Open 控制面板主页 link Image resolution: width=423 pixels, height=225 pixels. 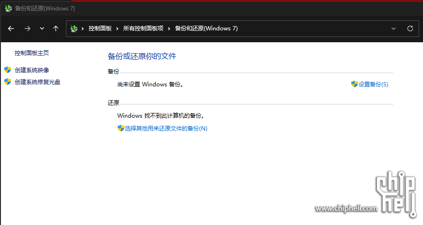[32, 53]
